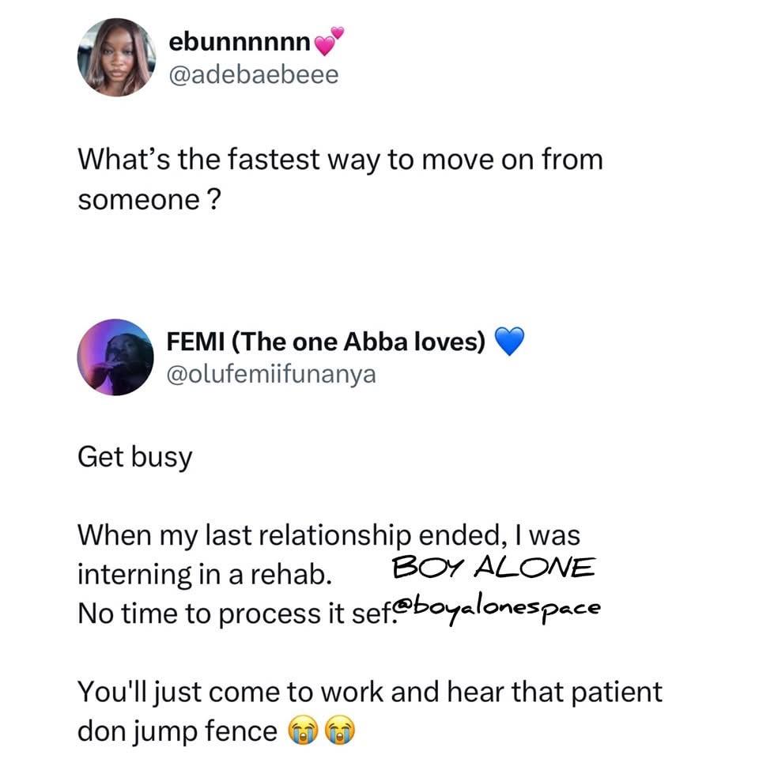Open FEMI's purple profile picture
759x759 pixels.
[x=115, y=357]
